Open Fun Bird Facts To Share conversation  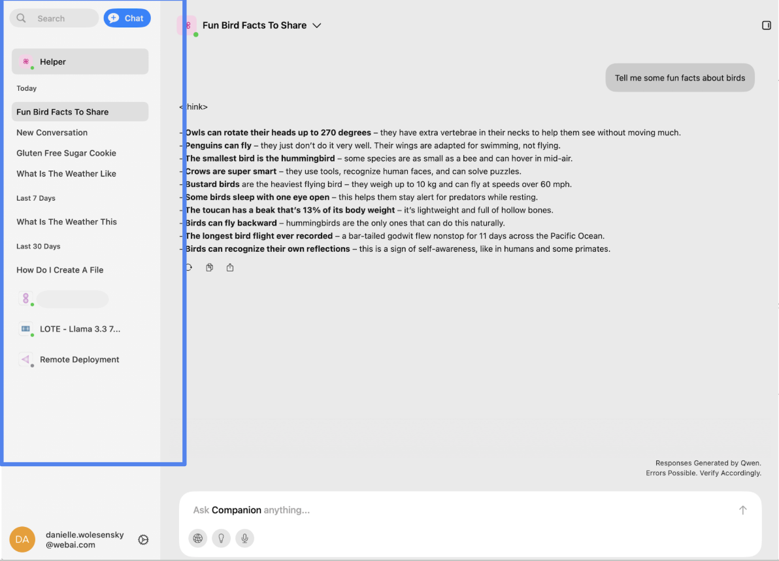tap(80, 112)
